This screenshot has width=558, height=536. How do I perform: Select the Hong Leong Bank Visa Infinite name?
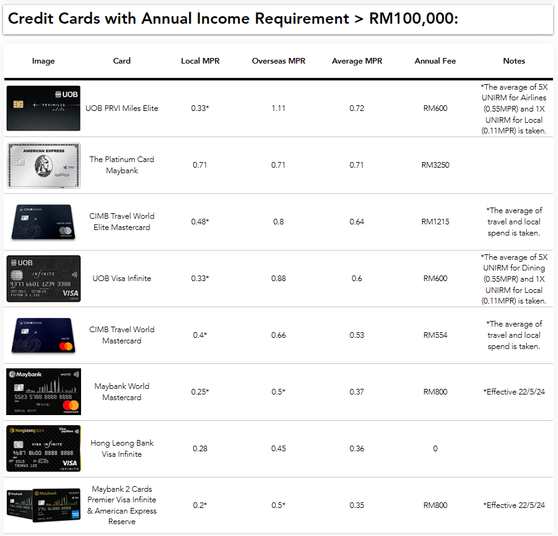click(122, 449)
